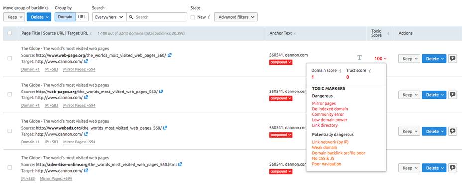The image size is (466, 185).
Task: Group backlinks by URL
Action: [82, 17]
